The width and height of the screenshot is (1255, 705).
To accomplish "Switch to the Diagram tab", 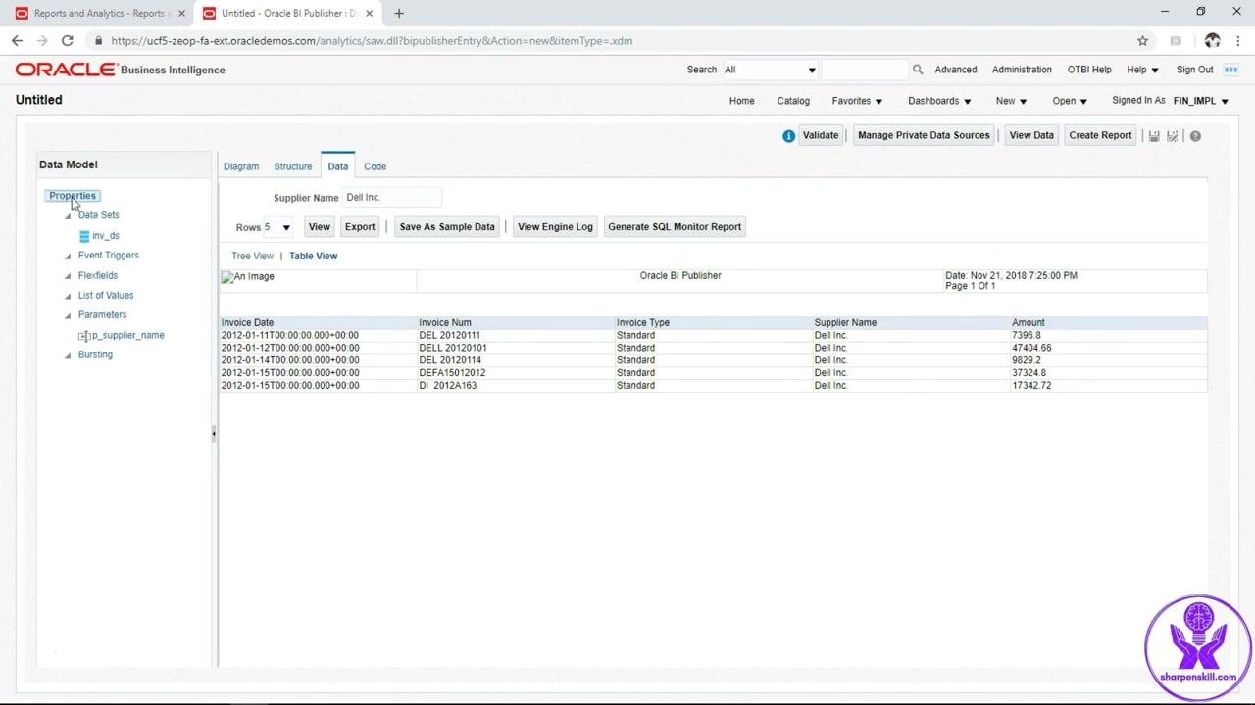I will click(241, 166).
